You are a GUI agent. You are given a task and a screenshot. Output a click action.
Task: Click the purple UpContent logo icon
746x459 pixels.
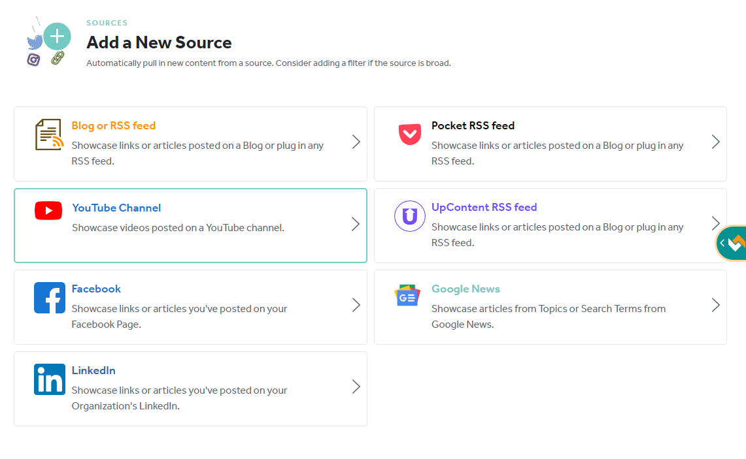pyautogui.click(x=410, y=216)
